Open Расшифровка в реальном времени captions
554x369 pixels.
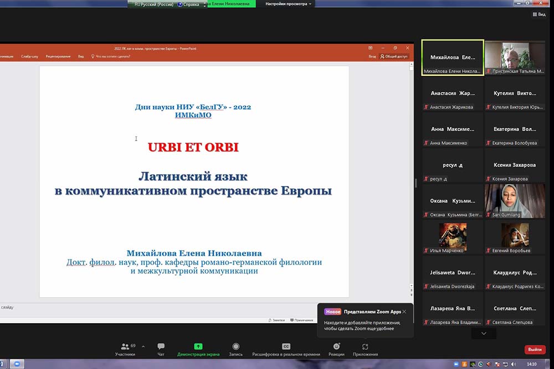[286, 349]
